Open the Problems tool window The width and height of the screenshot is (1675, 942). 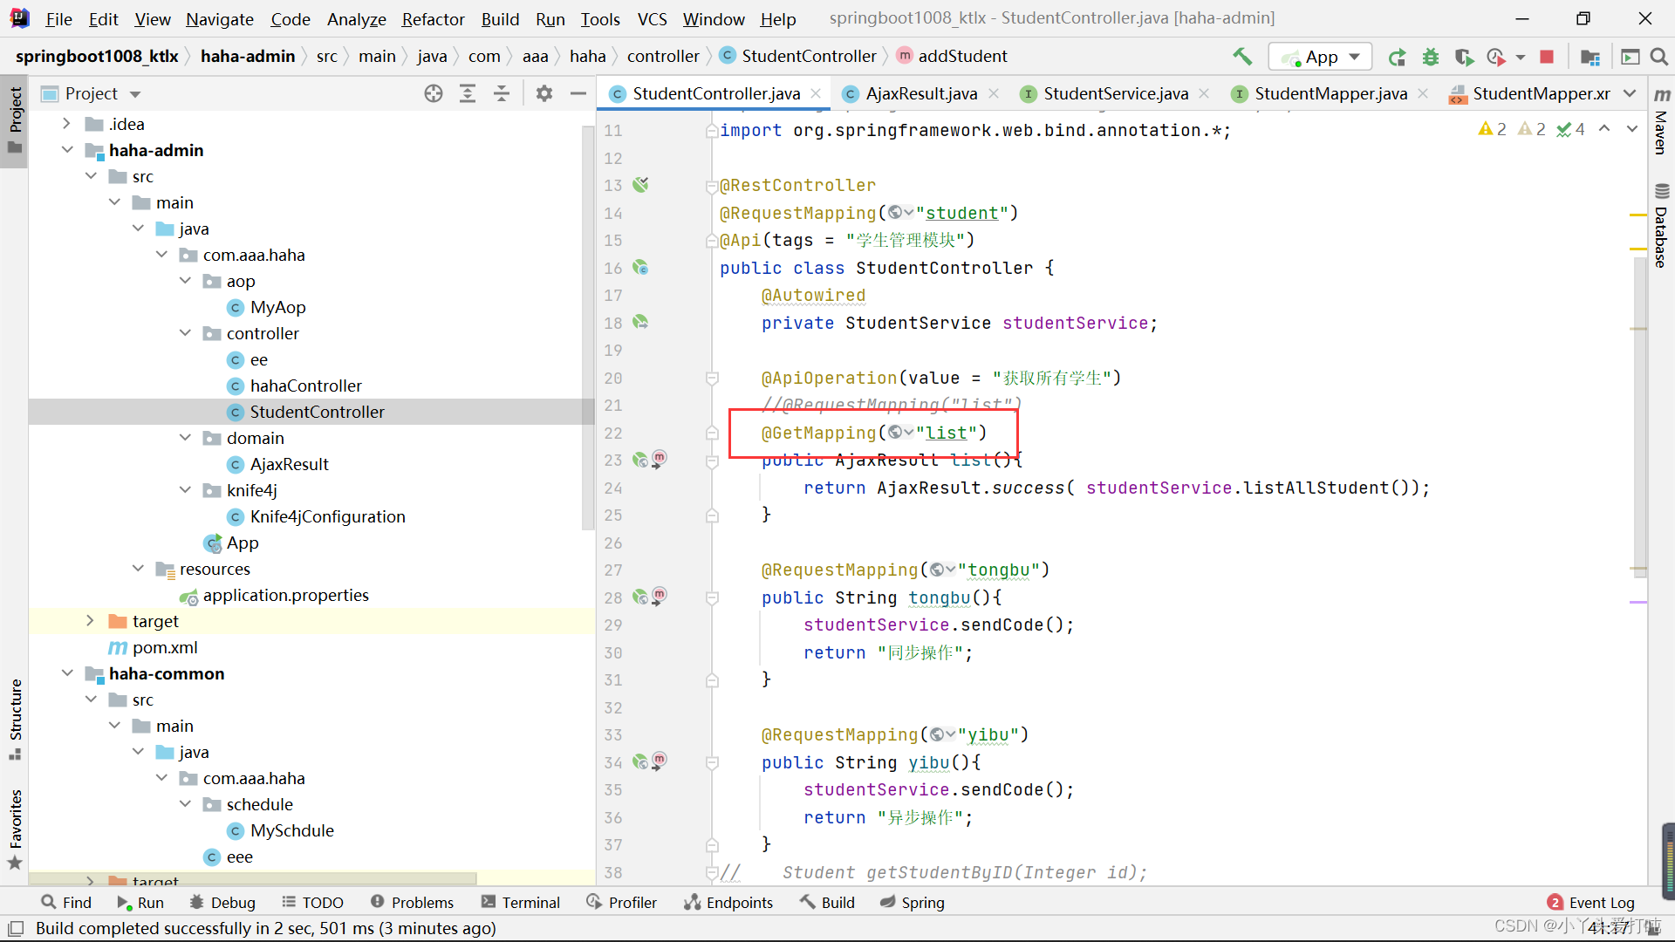click(x=412, y=902)
